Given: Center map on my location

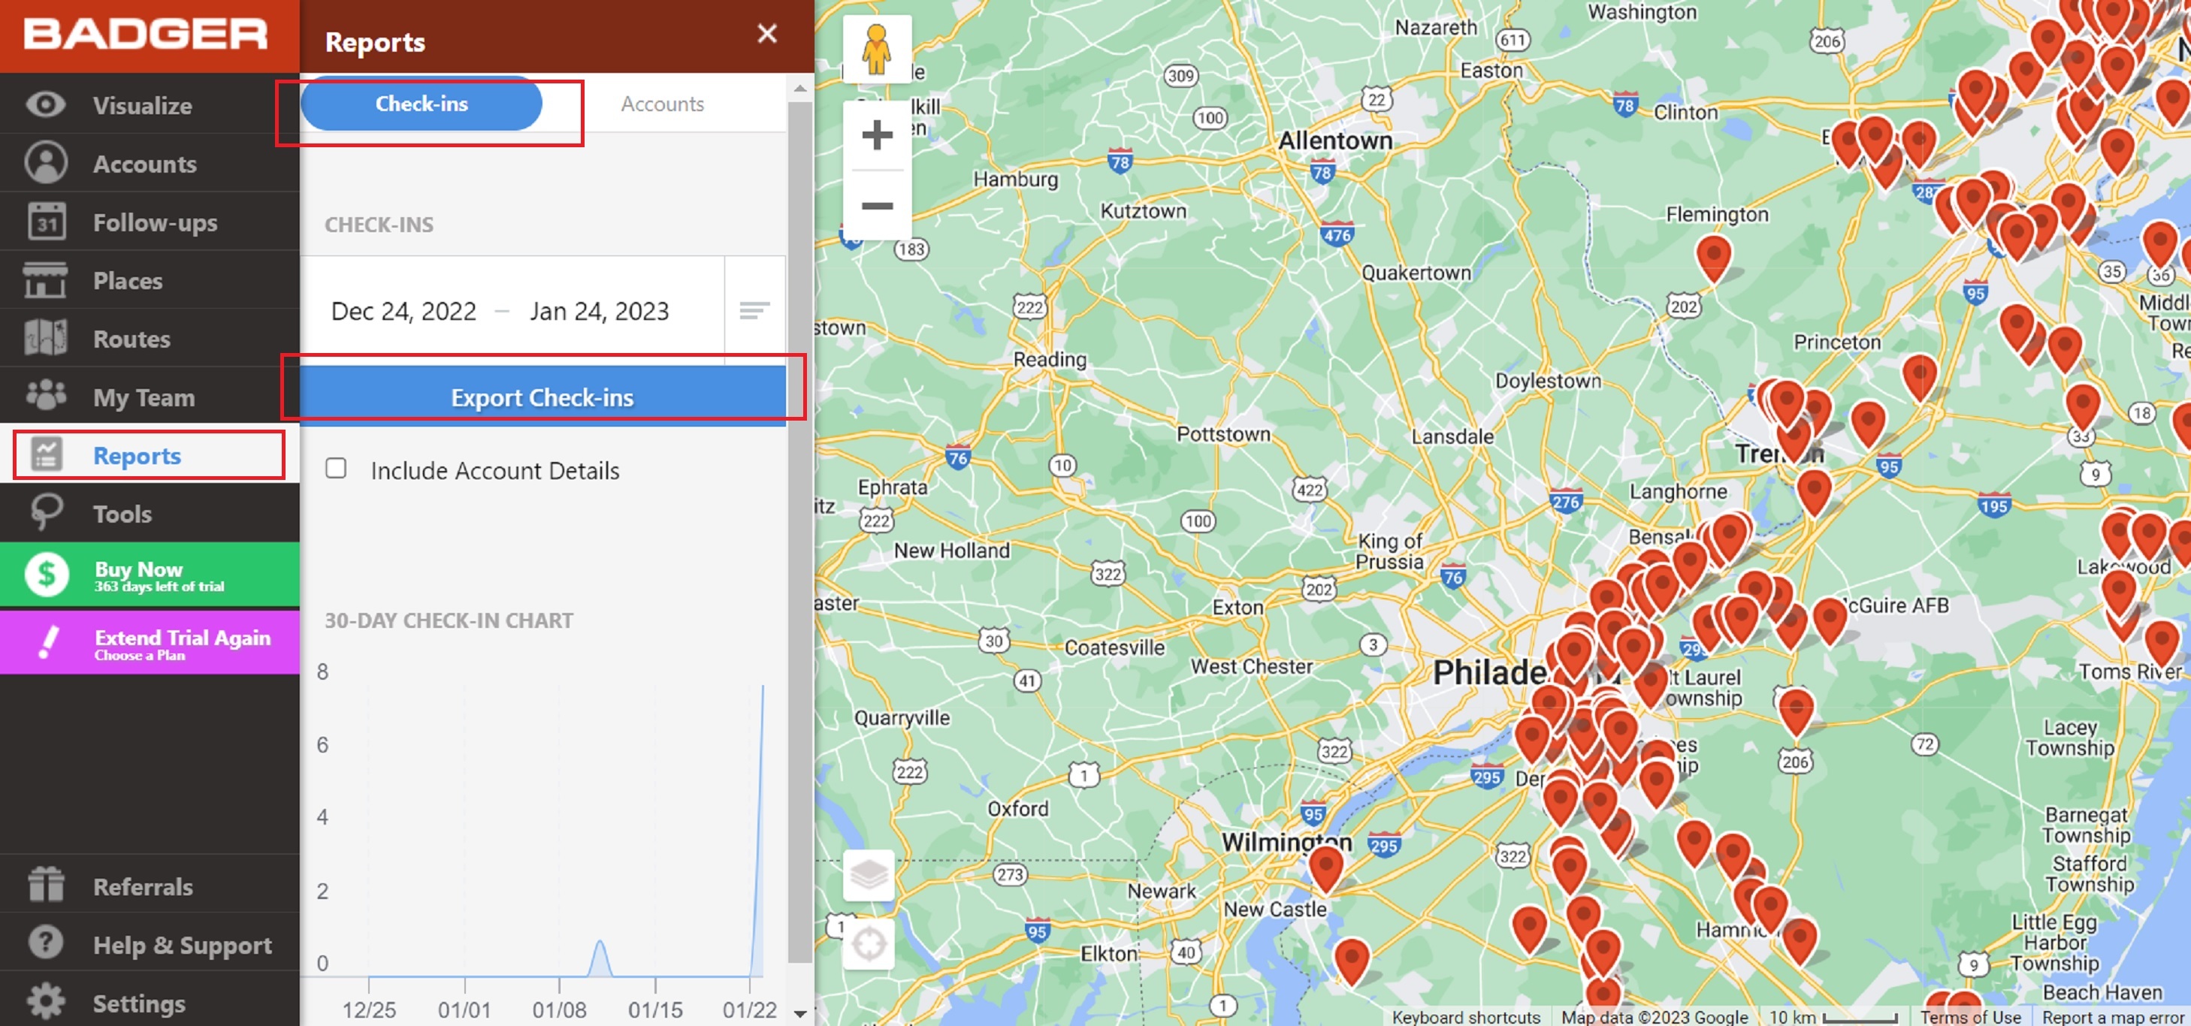Looking at the screenshot, I should pos(869,943).
